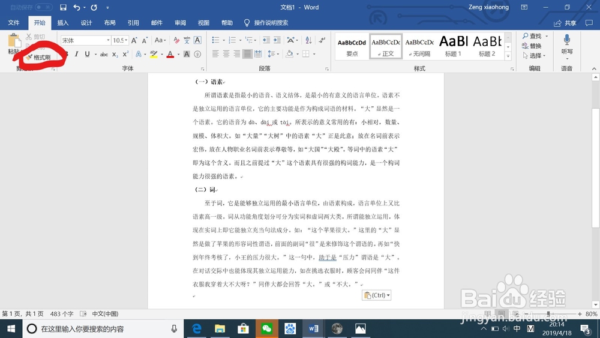This screenshot has height=338, width=600.
Task: Click the paragraph shading paint bucket
Action: click(289, 54)
